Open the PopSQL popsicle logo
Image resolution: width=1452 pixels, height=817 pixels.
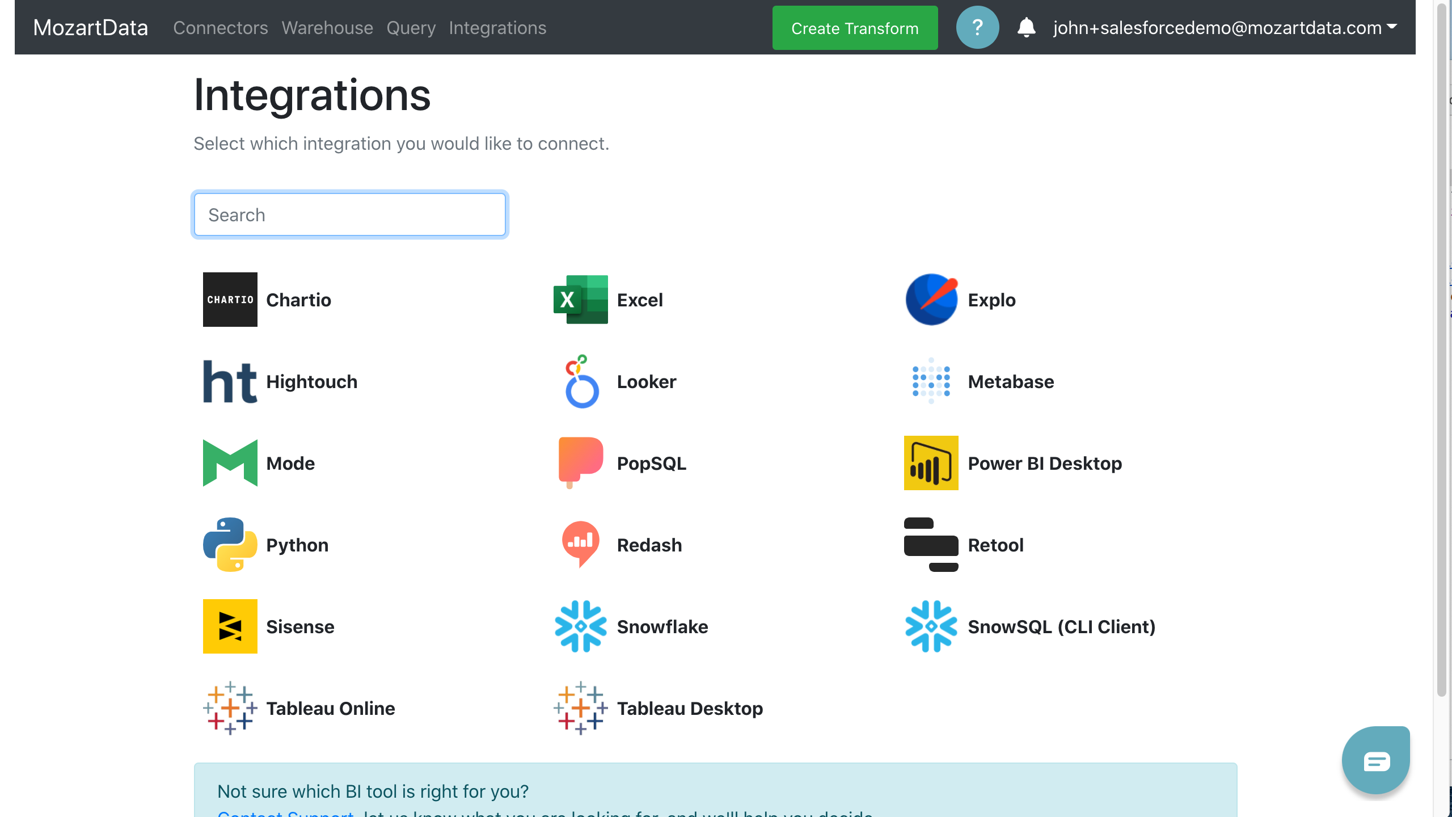580,463
